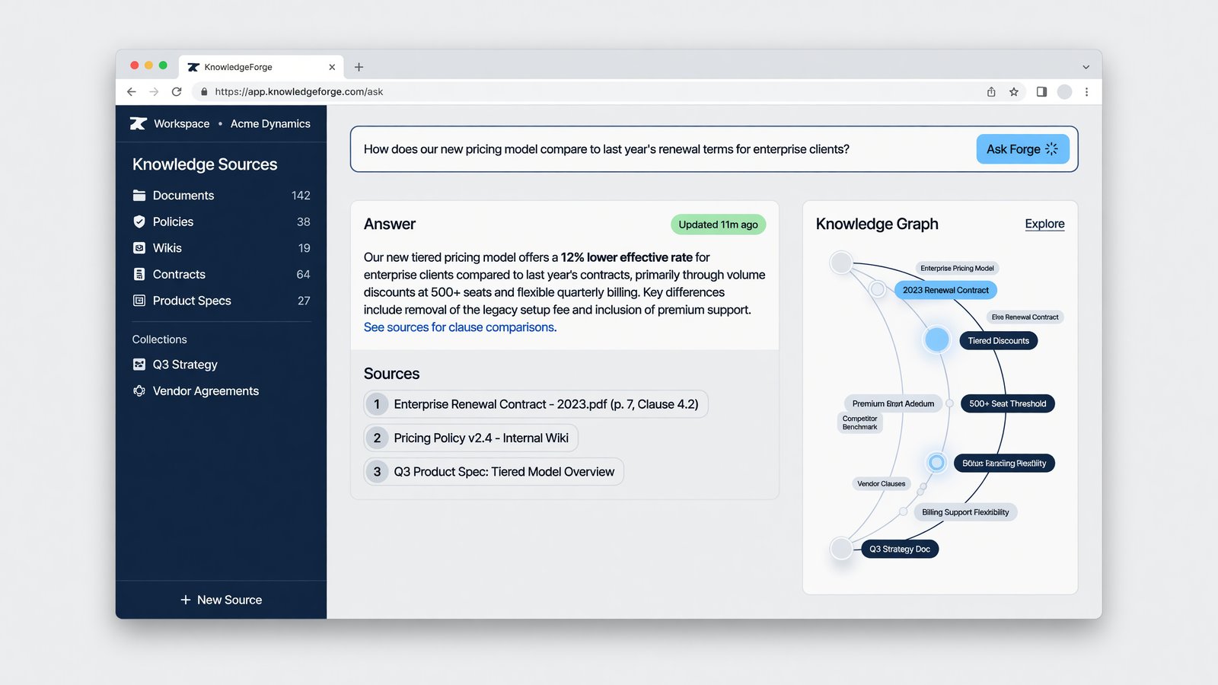Viewport: 1218px width, 685px height.
Task: Open the Q3 Strategy collection icon
Action: (x=139, y=365)
